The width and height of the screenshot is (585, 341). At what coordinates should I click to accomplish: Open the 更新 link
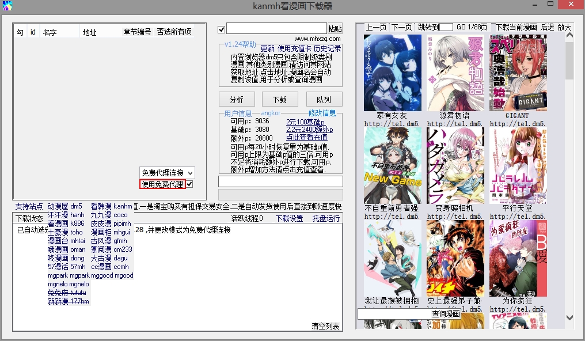pos(267,48)
